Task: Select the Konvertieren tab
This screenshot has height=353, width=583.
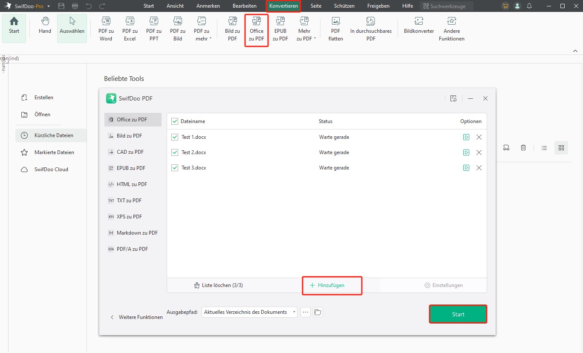Action: coord(283,6)
